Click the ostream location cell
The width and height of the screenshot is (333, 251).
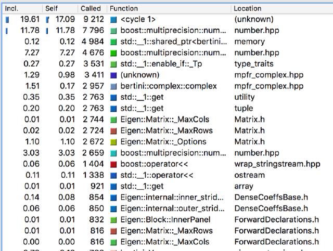point(250,175)
